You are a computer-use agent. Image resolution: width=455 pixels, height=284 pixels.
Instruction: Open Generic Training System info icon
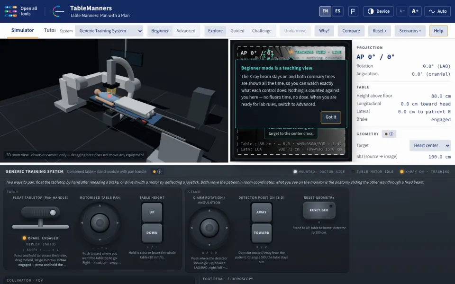coord(157,171)
